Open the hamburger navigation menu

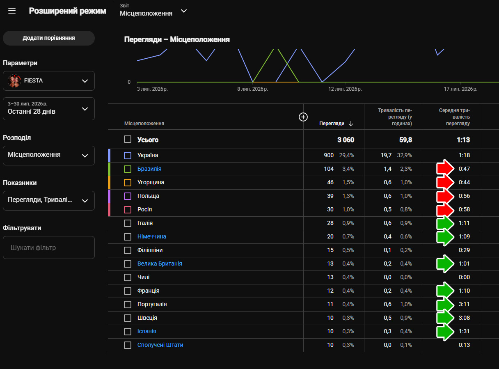(x=12, y=11)
